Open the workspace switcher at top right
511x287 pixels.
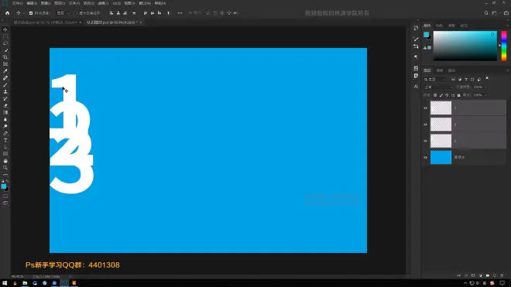click(x=495, y=13)
